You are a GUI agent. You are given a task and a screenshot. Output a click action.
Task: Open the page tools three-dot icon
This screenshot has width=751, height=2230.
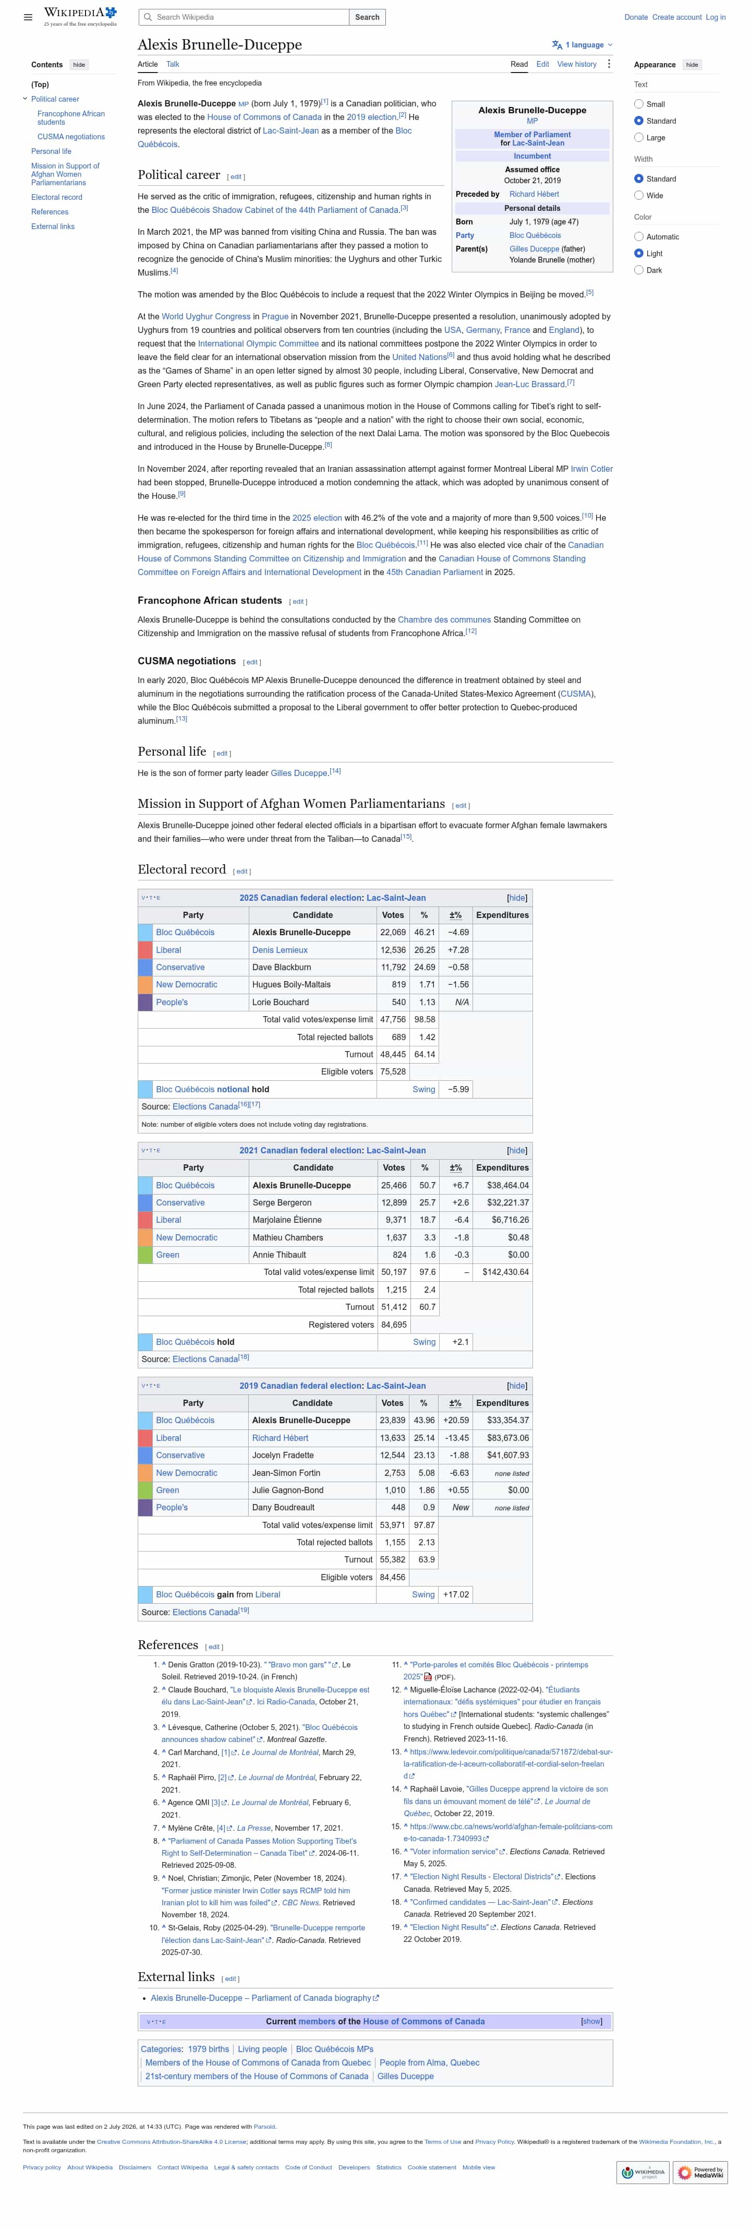pyautogui.click(x=609, y=64)
